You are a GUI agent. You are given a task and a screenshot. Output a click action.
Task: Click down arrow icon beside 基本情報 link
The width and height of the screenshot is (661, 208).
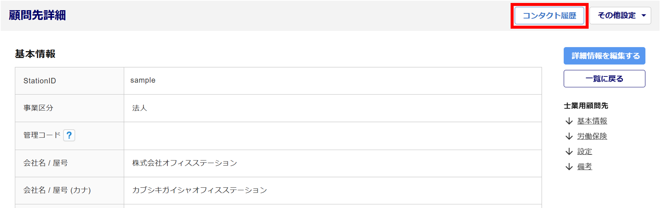click(x=569, y=121)
